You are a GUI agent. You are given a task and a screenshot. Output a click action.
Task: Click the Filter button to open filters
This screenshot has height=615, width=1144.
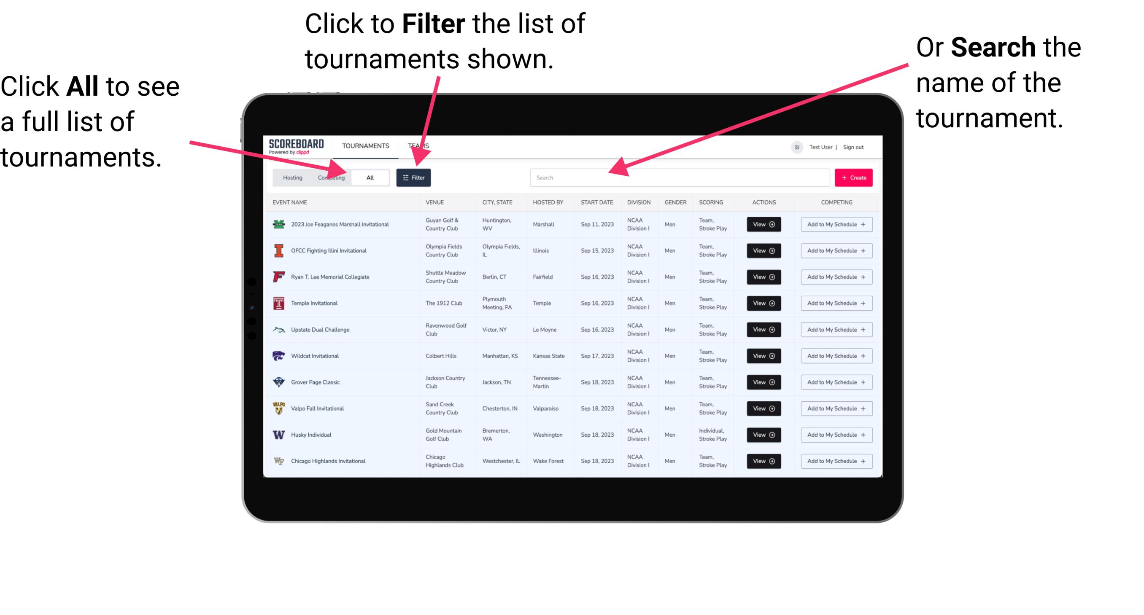pyautogui.click(x=414, y=177)
